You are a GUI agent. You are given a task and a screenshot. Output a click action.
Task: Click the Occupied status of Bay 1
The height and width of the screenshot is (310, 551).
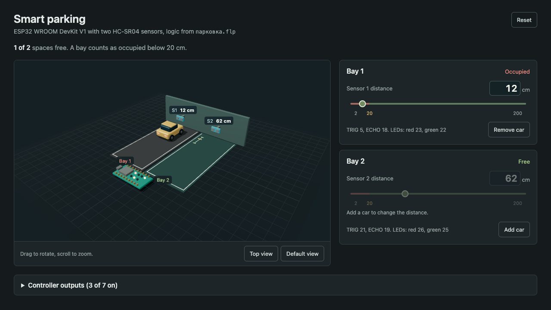[517, 72]
